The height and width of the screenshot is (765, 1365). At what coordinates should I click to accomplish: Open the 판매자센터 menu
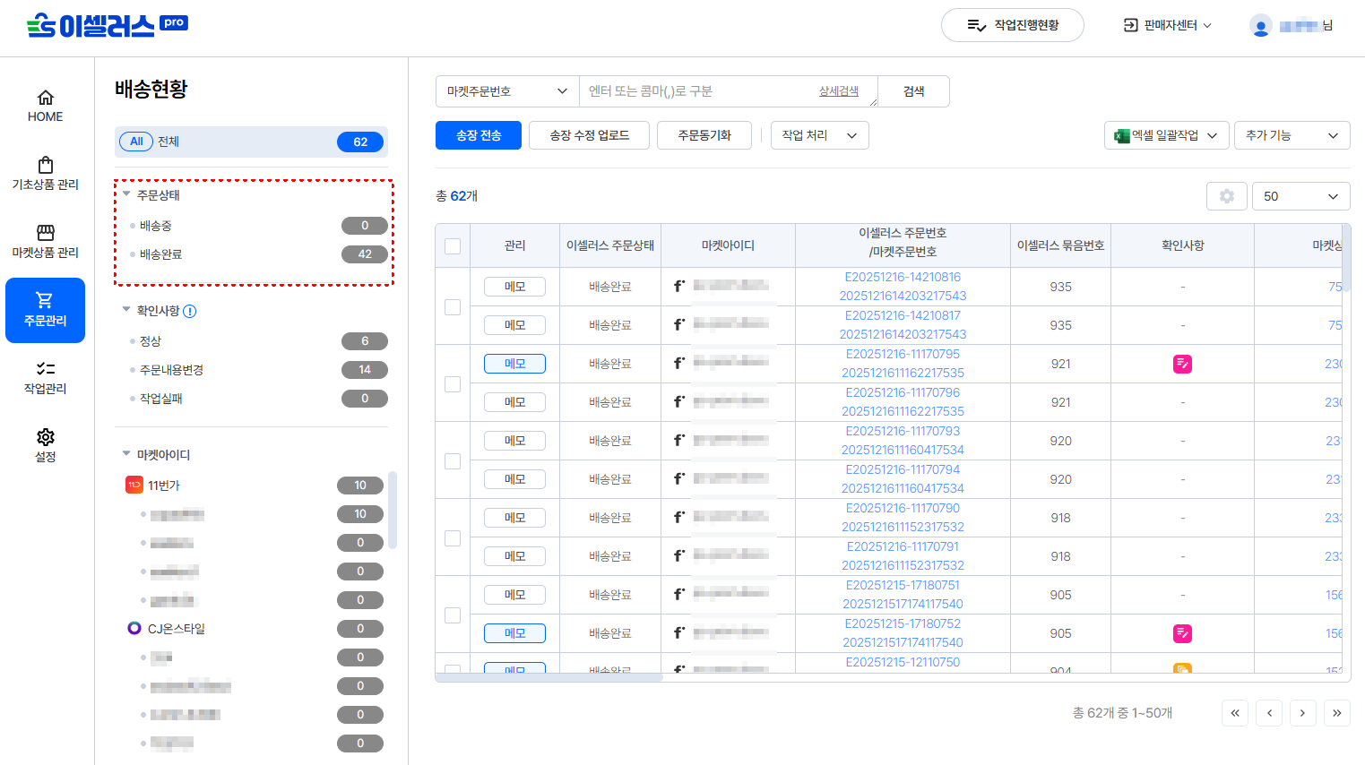pyautogui.click(x=1168, y=25)
